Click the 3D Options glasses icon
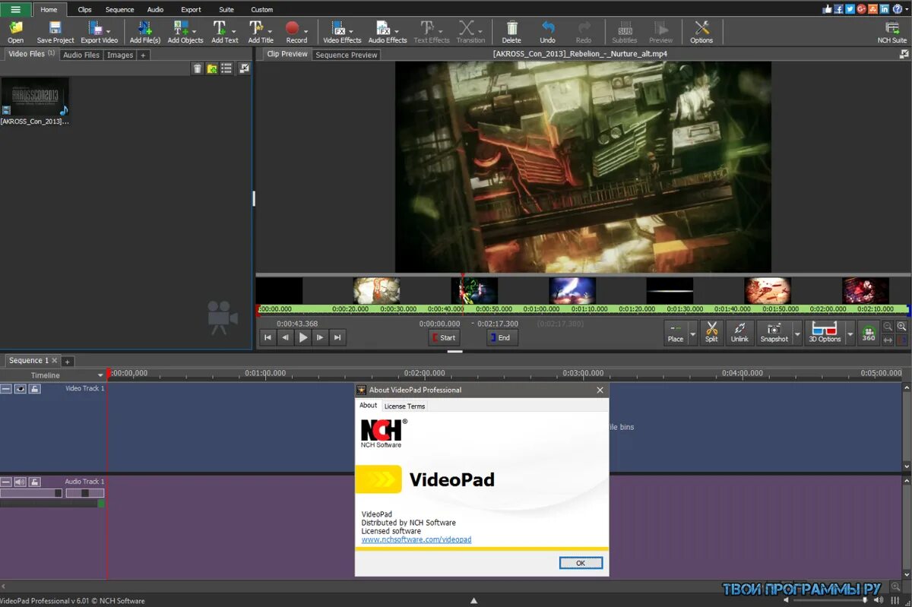This screenshot has height=607, width=912. [825, 332]
